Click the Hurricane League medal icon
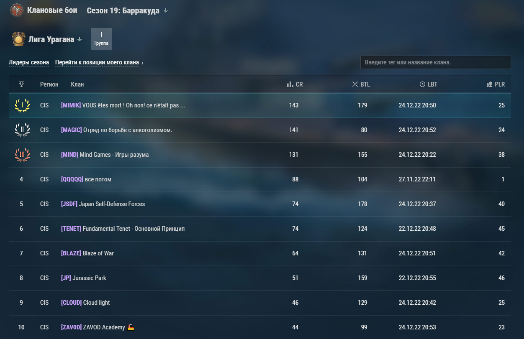This screenshot has height=339, width=524. 18,39
